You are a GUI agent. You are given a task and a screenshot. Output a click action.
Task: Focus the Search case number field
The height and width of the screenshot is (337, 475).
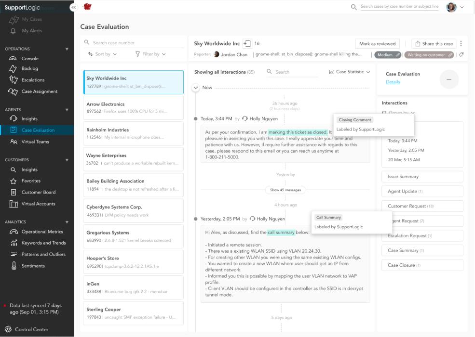(x=134, y=43)
